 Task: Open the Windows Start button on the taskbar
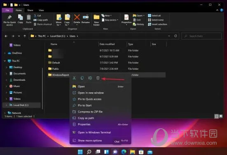coord(80,152)
